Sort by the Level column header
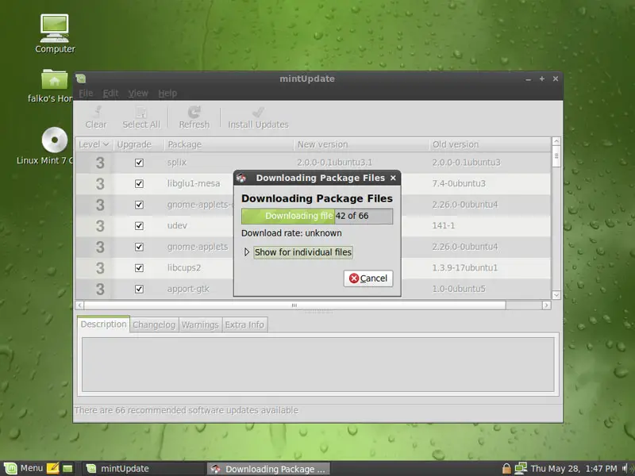The image size is (635, 476). tap(94, 144)
